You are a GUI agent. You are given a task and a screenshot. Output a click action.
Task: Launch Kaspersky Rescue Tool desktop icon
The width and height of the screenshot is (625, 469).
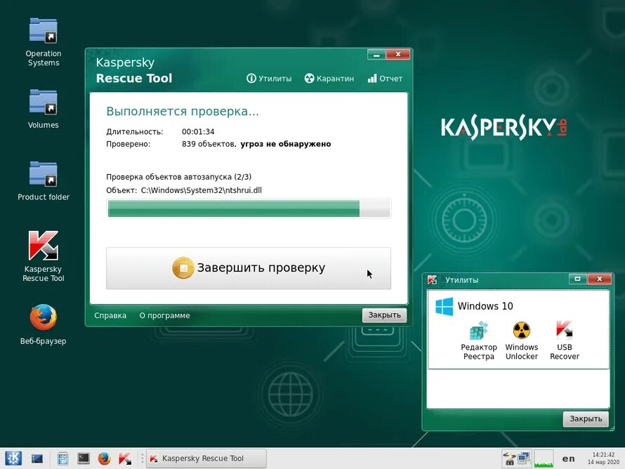tap(43, 256)
